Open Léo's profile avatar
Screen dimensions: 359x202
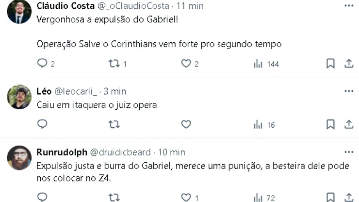click(19, 97)
